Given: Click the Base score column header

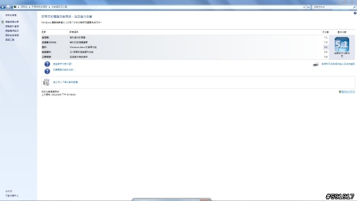Looking at the screenshot, I should (x=342, y=32).
